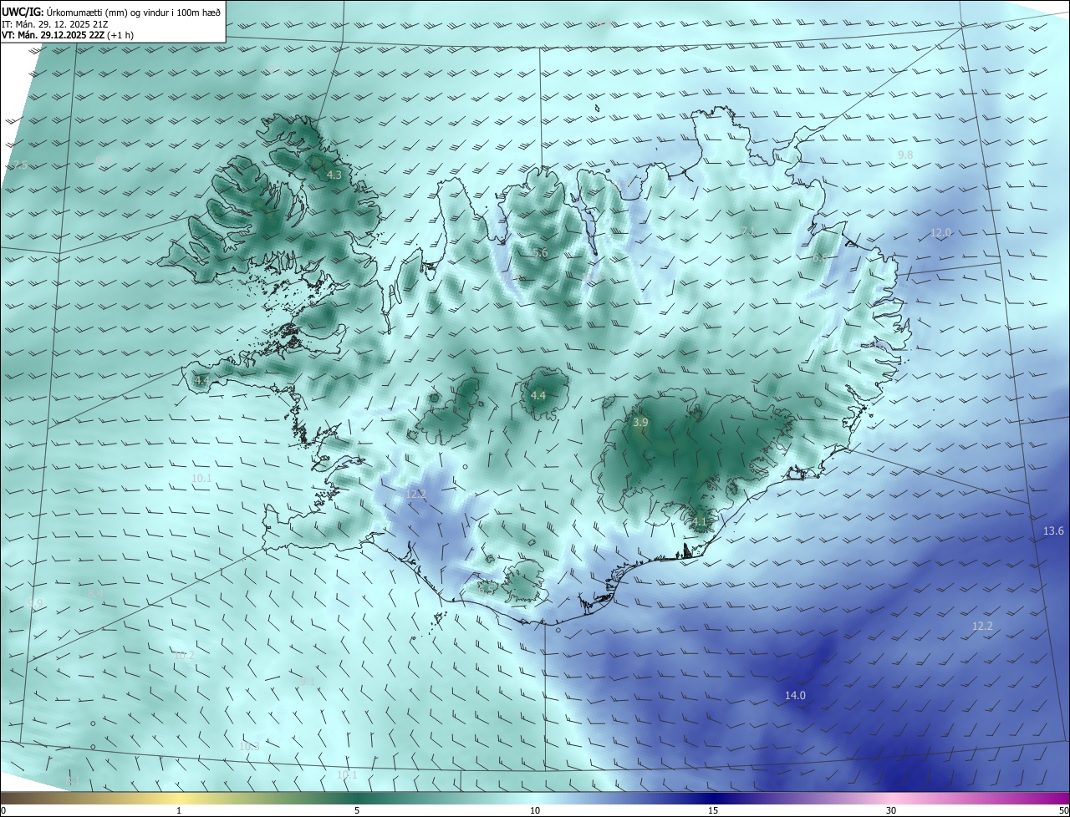Click the colour scale tick label 10
This screenshot has height=817, width=1070.
pyautogui.click(x=535, y=810)
